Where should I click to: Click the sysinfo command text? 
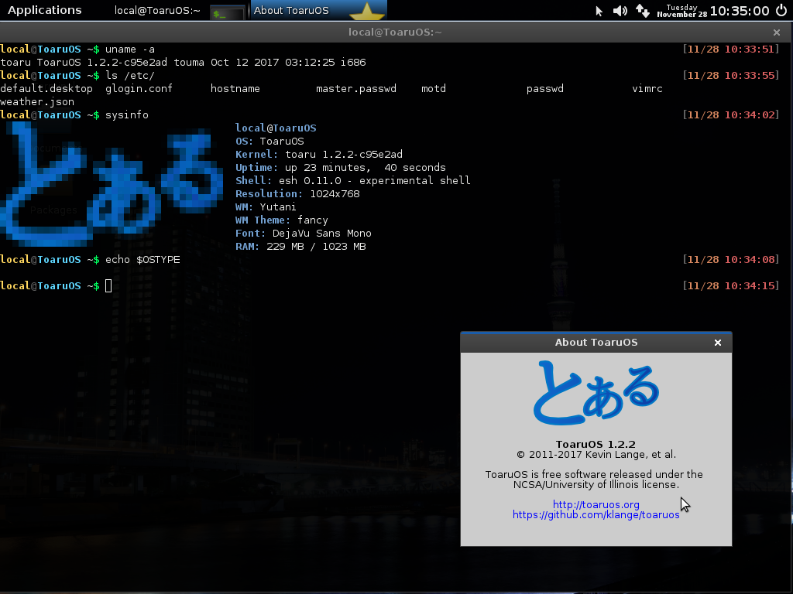click(x=127, y=115)
